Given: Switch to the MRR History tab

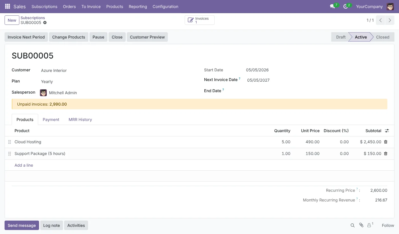Looking at the screenshot, I should [80, 120].
